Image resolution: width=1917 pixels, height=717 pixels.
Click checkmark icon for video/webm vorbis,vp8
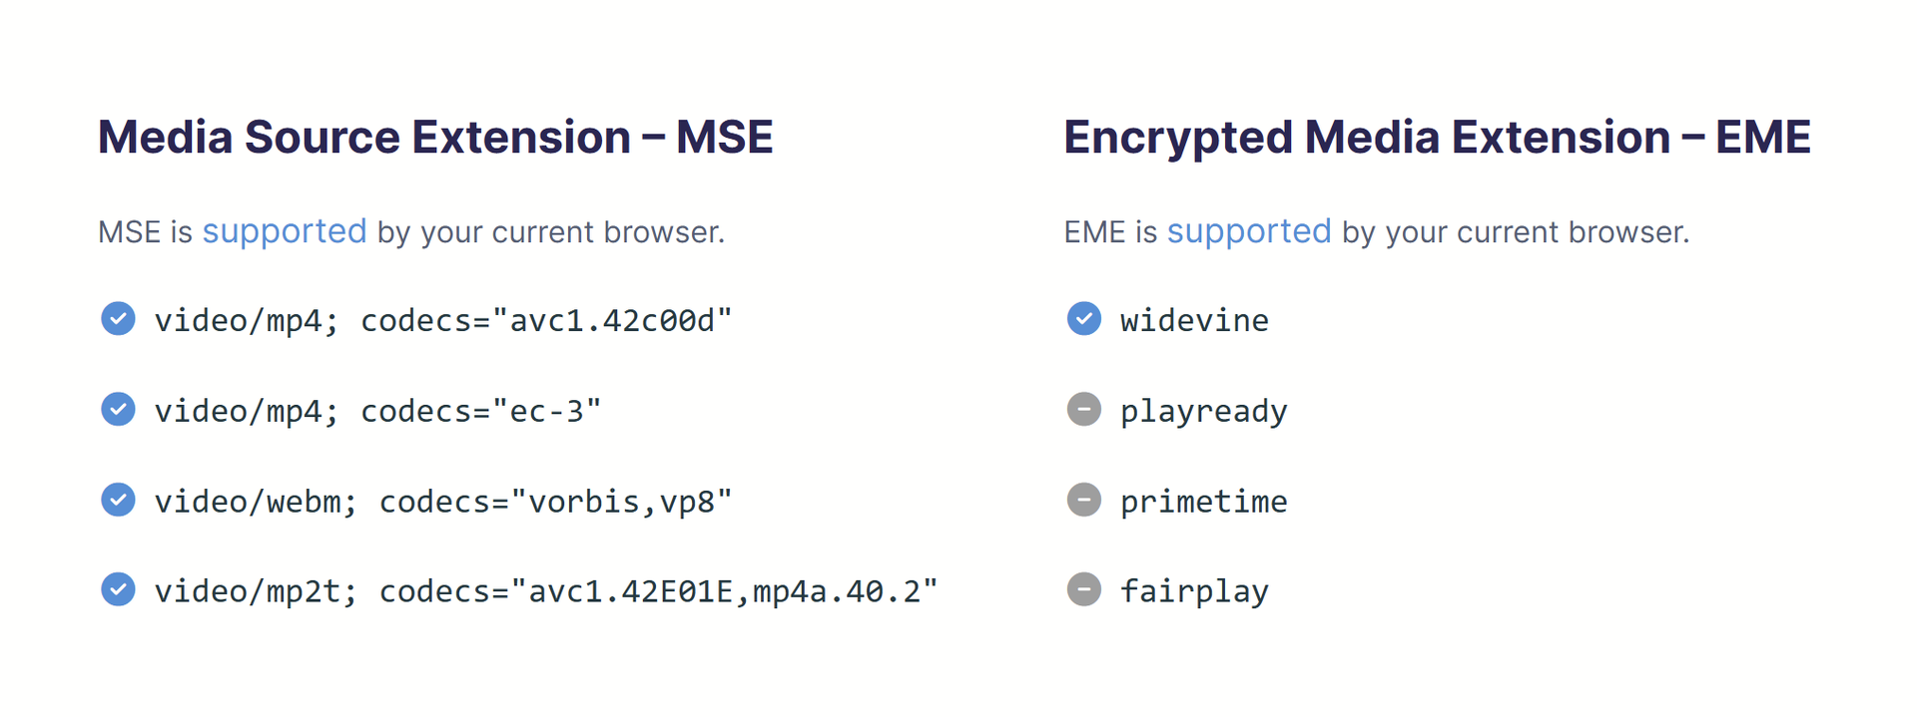[x=118, y=500]
